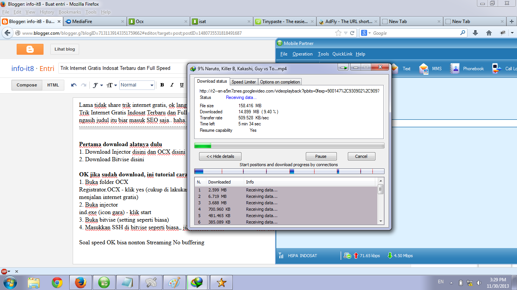Open Windows Explorer from the taskbar
This screenshot has width=517, height=290.
pos(34,282)
